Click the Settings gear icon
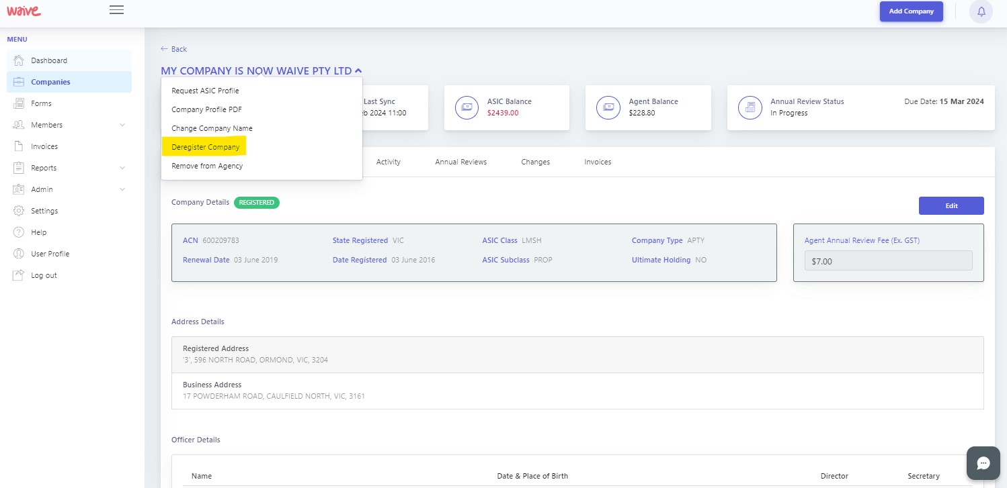This screenshot has height=488, width=1007. tap(19, 211)
